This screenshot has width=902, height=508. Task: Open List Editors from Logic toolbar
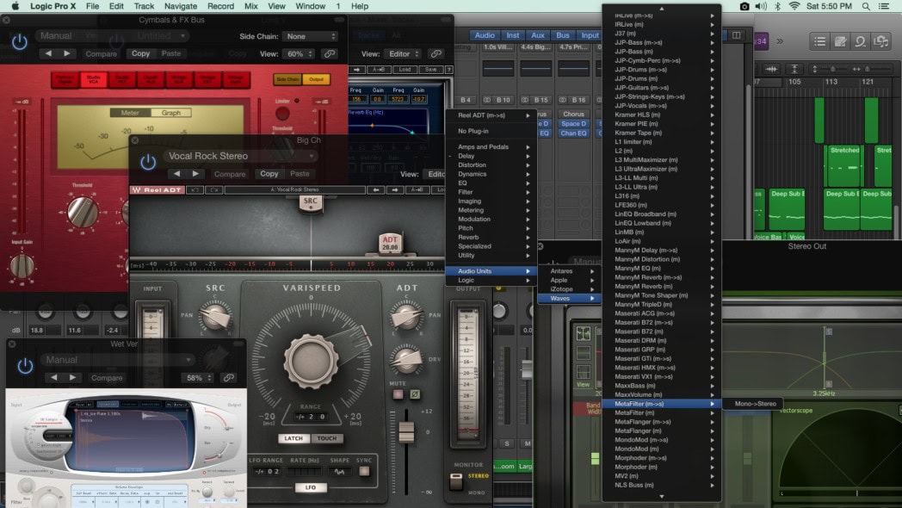pos(819,41)
